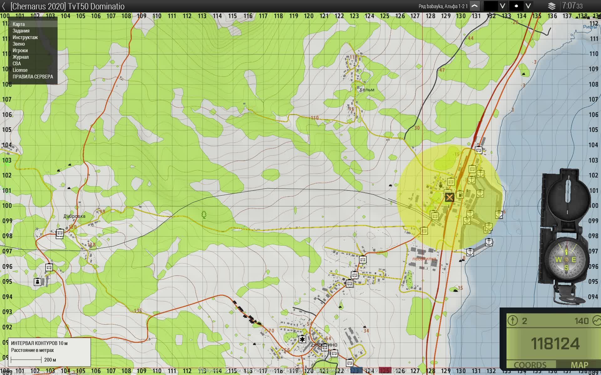The height and width of the screenshot is (375, 601).
Task: Open the black color selection box
Action: click(491, 6)
